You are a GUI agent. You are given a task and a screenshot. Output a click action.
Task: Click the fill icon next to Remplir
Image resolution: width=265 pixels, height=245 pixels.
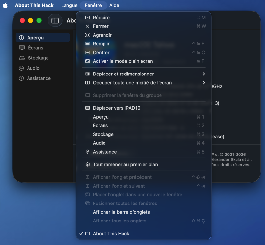[87, 44]
